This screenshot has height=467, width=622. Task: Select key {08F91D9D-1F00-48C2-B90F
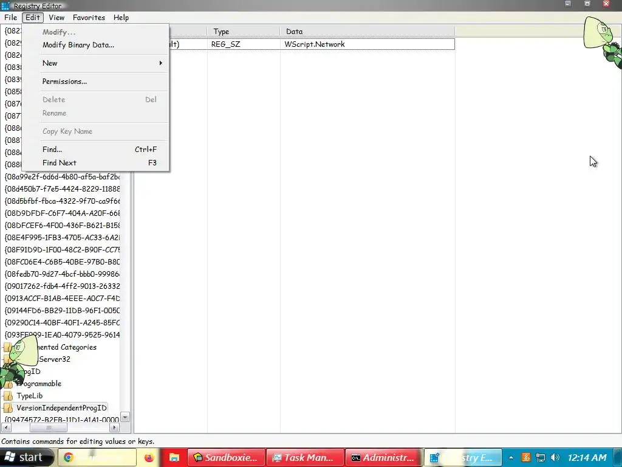point(62,250)
